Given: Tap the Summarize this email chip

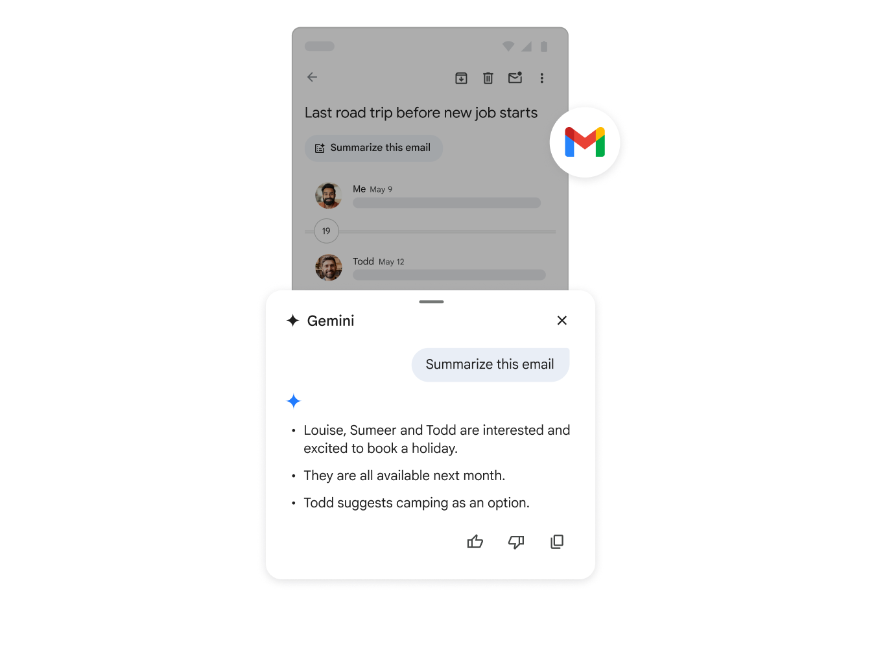Looking at the screenshot, I should coord(373,148).
